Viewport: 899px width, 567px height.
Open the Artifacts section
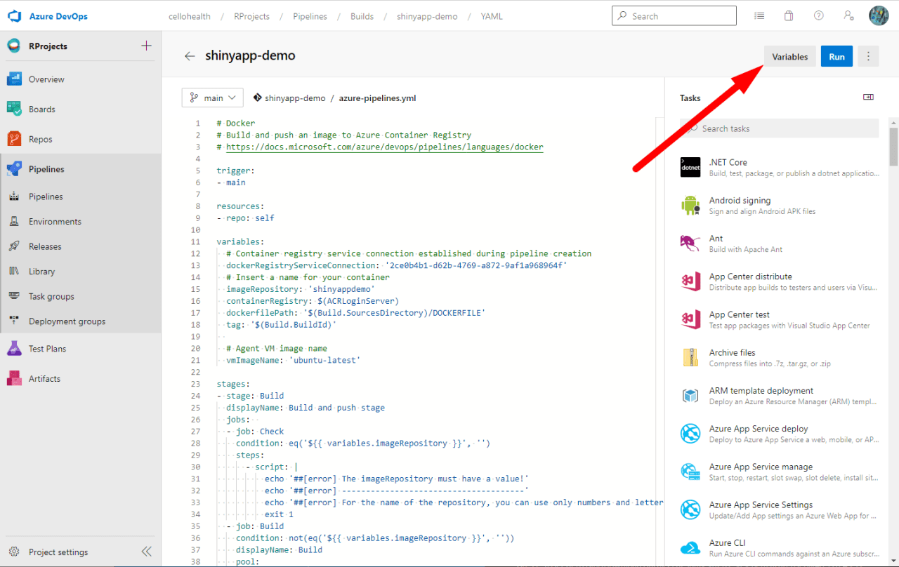[x=42, y=378]
